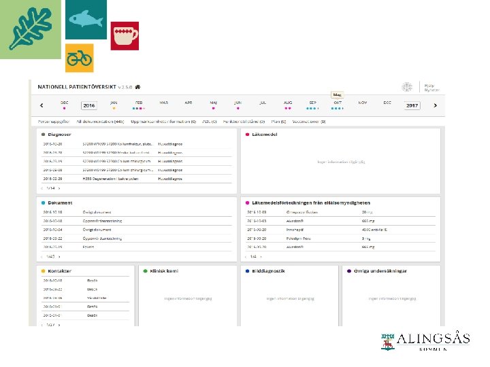The height and width of the screenshot is (367, 490).
Task: Go to the previous page of Diagnoser
Action: [x=42, y=188]
